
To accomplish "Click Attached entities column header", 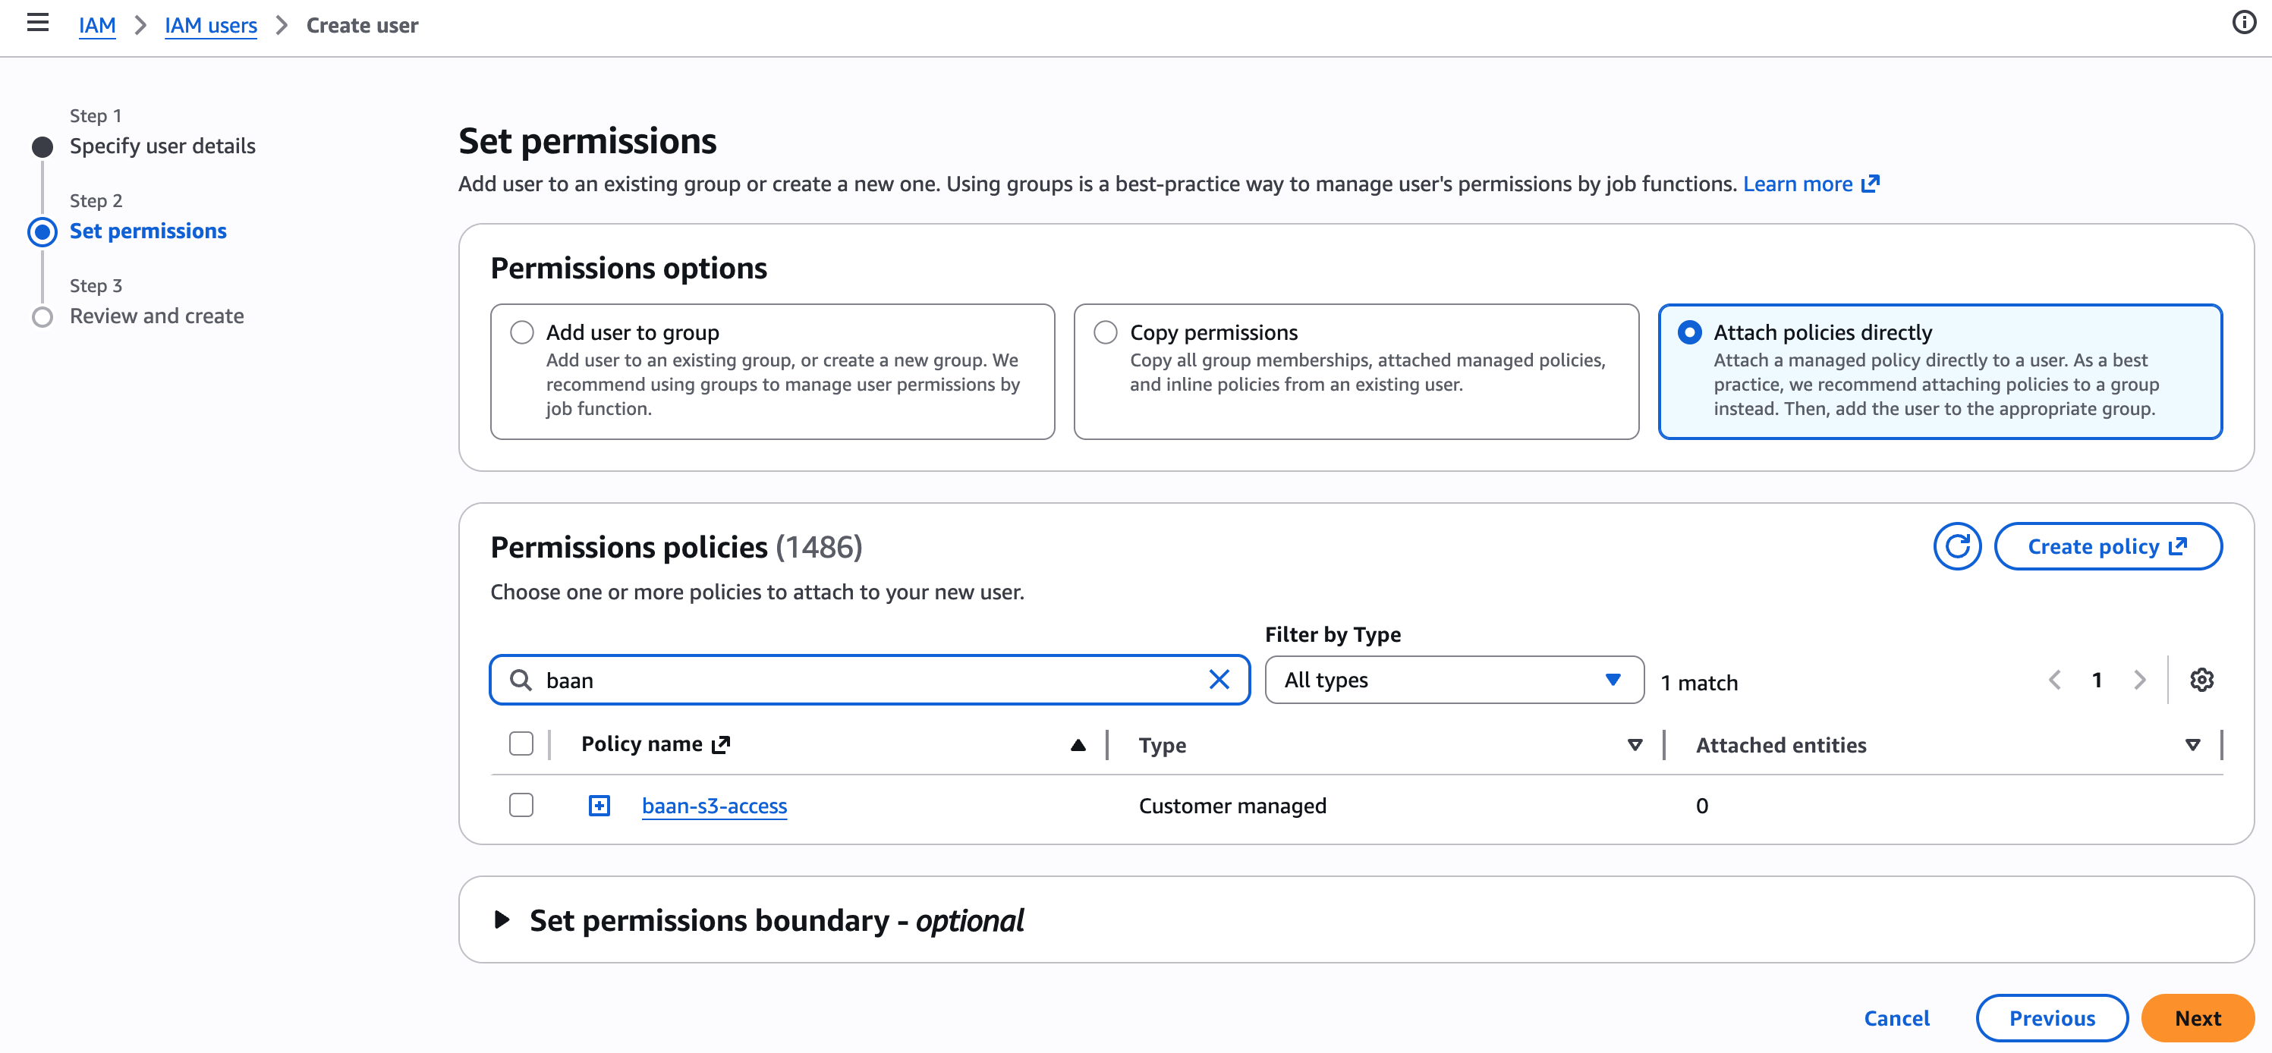I will [x=1781, y=745].
